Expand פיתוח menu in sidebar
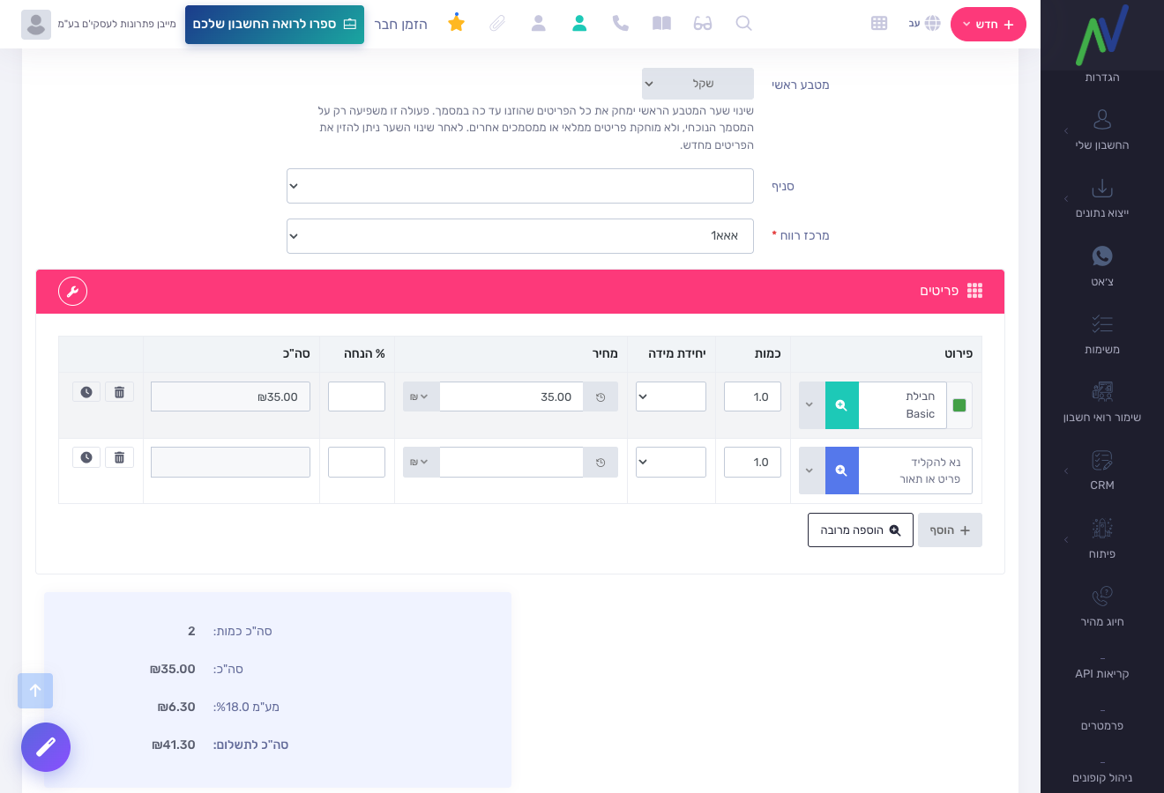Screen dimensions: 1164x793 (x=1102, y=539)
